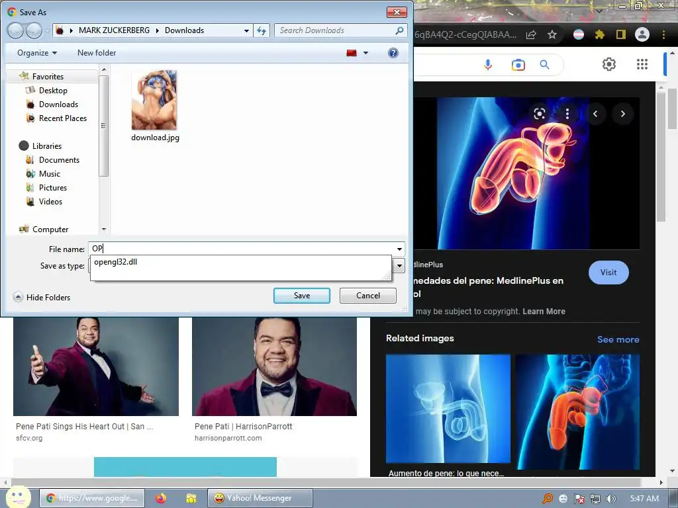Open the Organize dropdown menu
This screenshot has width=678, height=508.
(x=37, y=53)
